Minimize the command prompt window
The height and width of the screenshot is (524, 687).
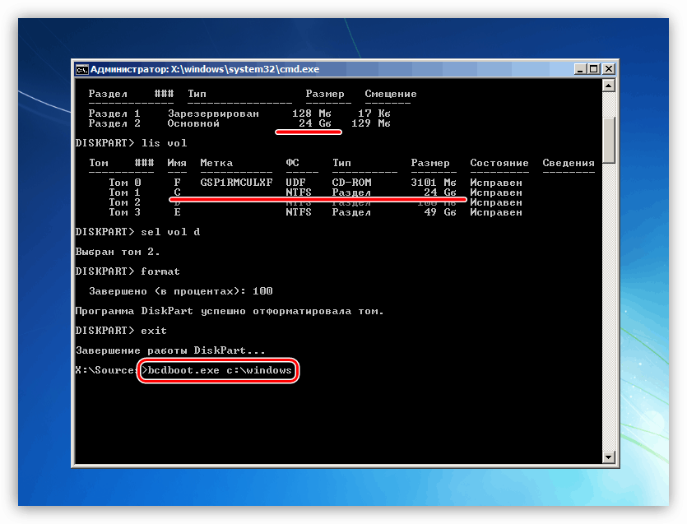[x=580, y=69]
